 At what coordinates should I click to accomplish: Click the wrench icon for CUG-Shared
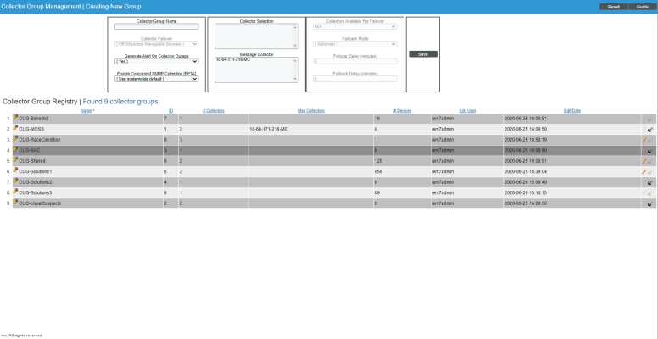[x=15, y=160]
